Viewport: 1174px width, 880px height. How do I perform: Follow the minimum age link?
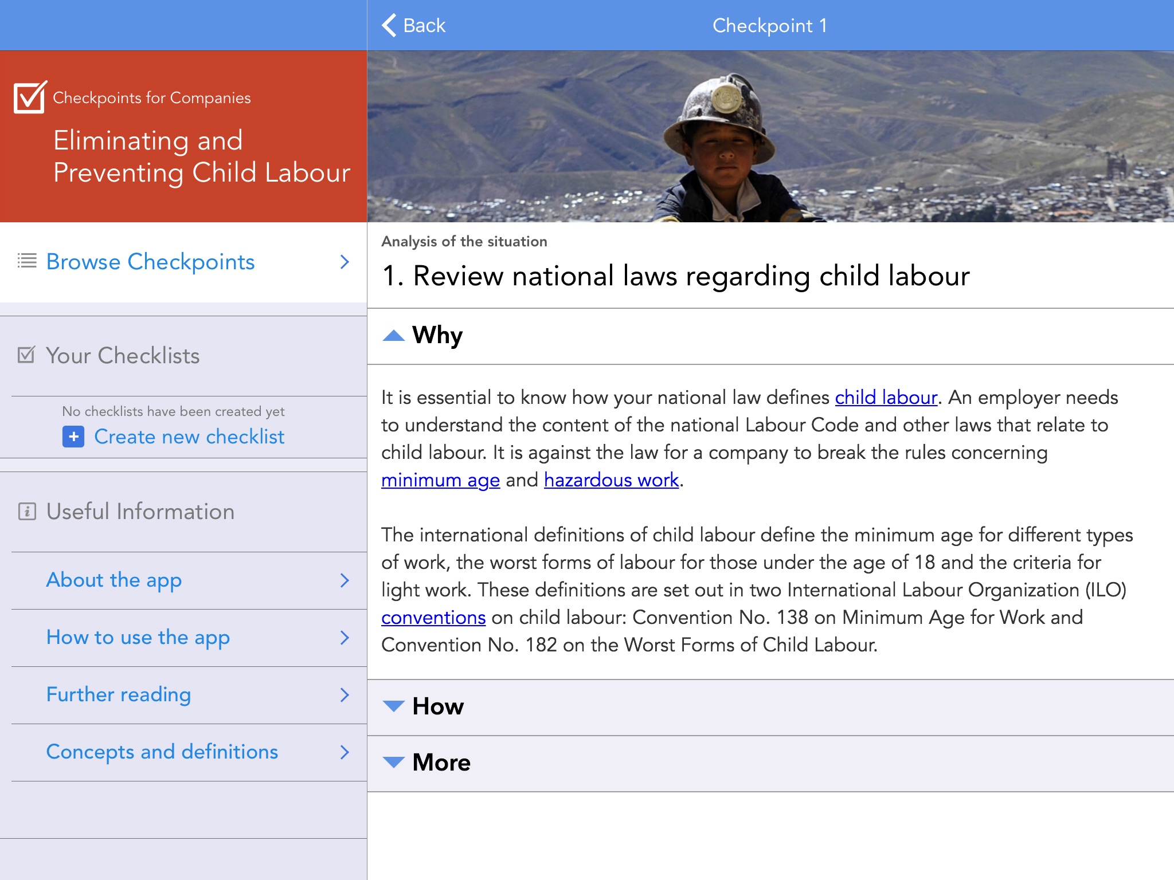pyautogui.click(x=440, y=480)
